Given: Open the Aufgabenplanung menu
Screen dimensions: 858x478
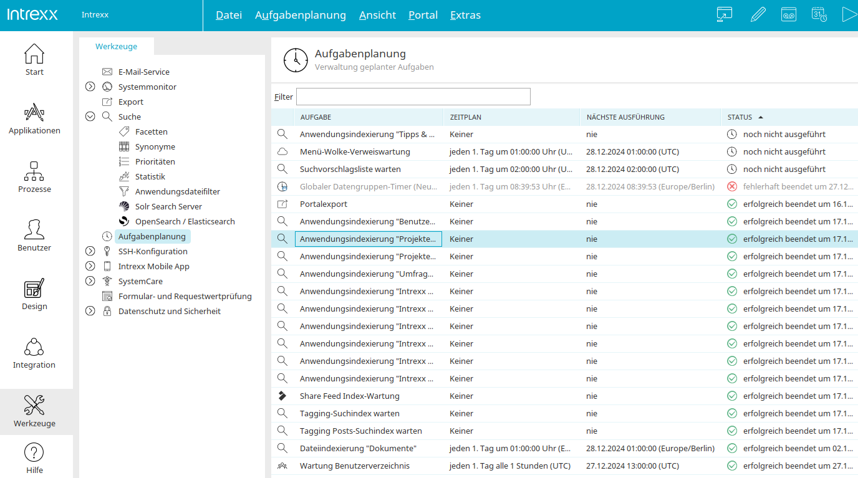Looking at the screenshot, I should coord(300,15).
